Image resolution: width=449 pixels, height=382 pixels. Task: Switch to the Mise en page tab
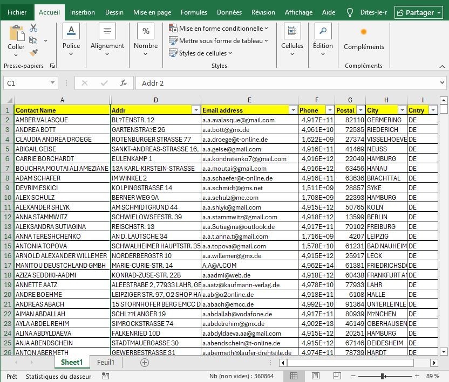pyautogui.click(x=152, y=12)
